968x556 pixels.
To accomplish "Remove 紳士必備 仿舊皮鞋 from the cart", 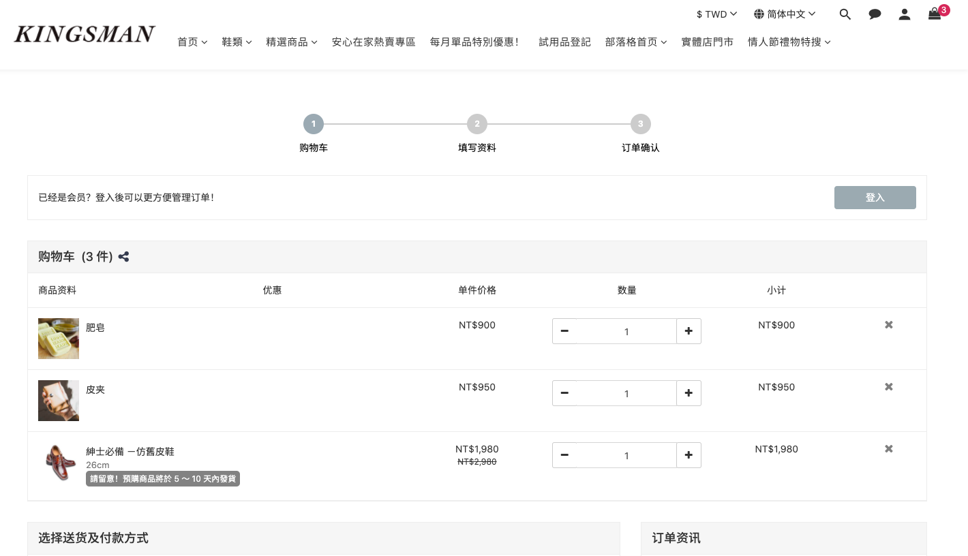I will (889, 449).
